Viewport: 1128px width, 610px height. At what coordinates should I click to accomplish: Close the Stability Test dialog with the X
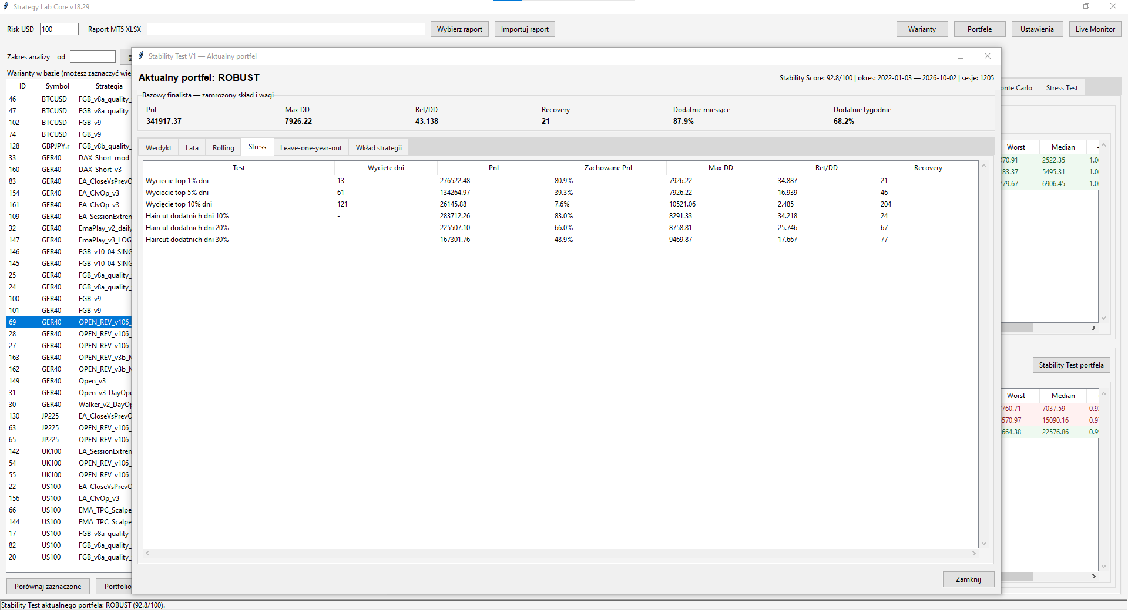coord(988,56)
